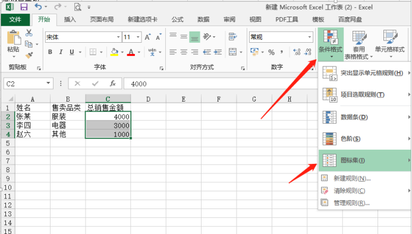Switch to the 公式 Formulas tab
The image size is (412, 234).
(x=177, y=20)
